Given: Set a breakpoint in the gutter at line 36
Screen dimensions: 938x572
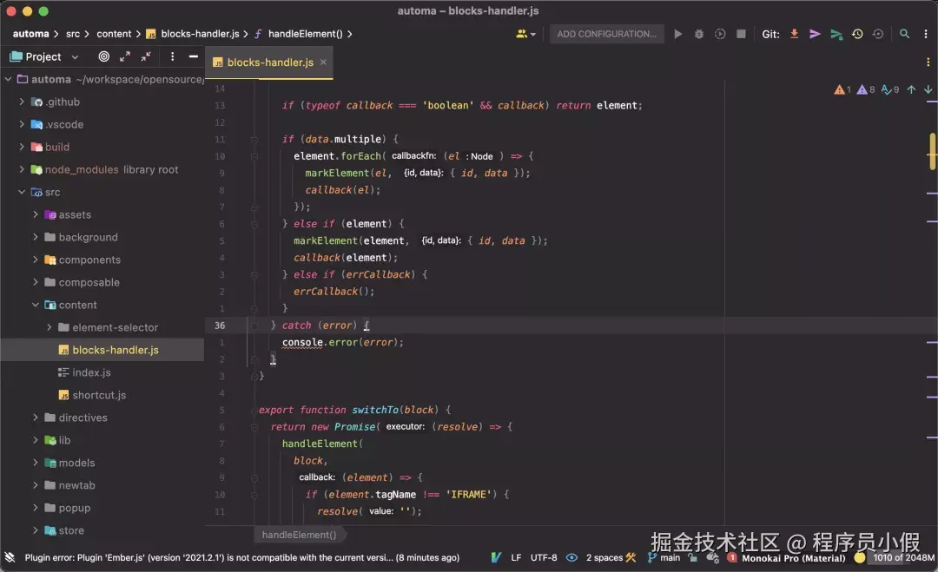Looking at the screenshot, I should [x=239, y=325].
